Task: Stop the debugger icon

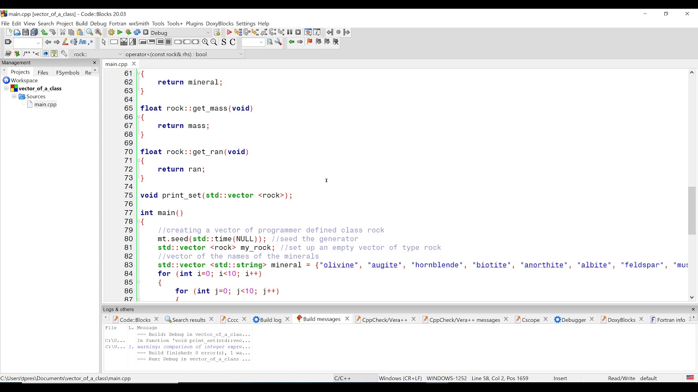Action: pyautogui.click(x=298, y=32)
